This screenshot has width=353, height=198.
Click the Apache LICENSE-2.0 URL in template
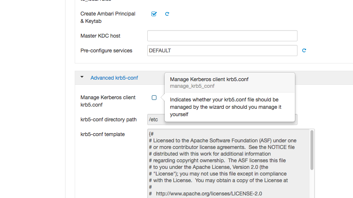(209, 194)
